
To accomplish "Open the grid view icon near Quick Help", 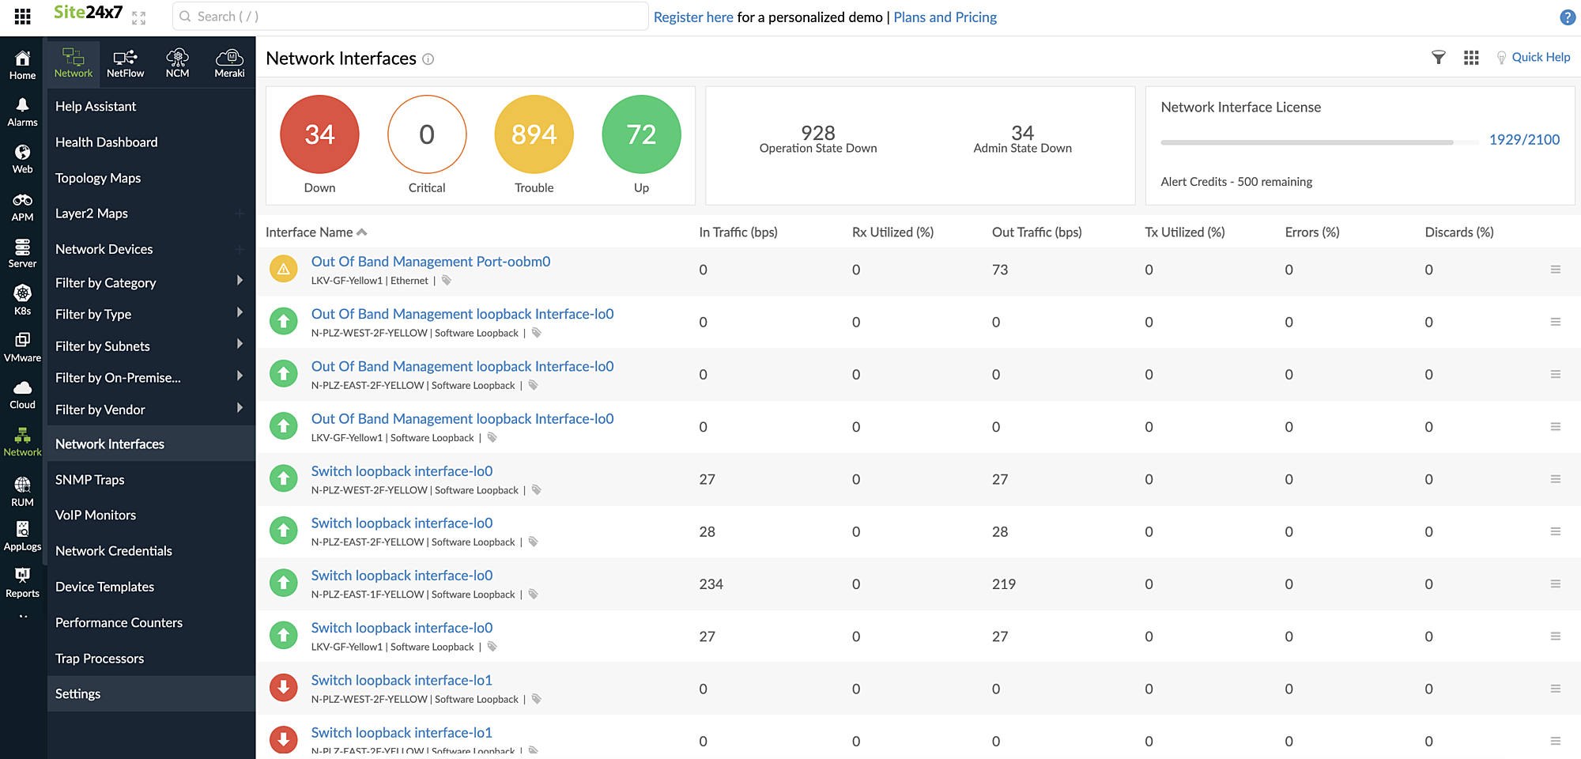I will tap(1471, 57).
